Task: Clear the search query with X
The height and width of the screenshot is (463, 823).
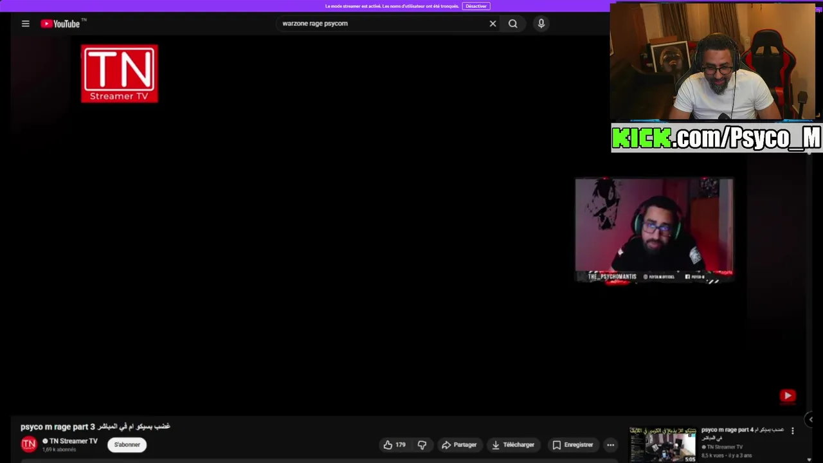Action: pos(493,24)
